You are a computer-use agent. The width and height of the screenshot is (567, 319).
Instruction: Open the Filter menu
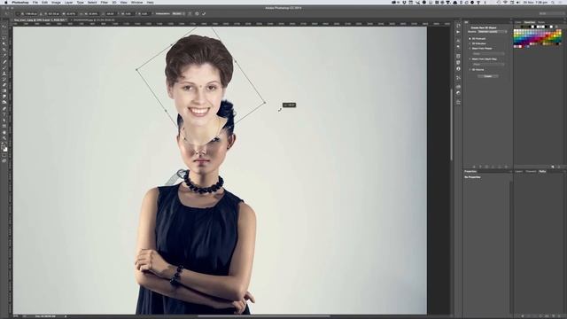click(105, 2)
